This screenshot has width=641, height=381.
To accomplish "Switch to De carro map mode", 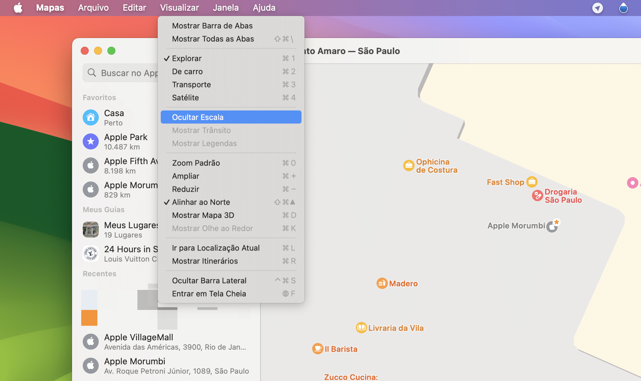I will click(x=231, y=71).
